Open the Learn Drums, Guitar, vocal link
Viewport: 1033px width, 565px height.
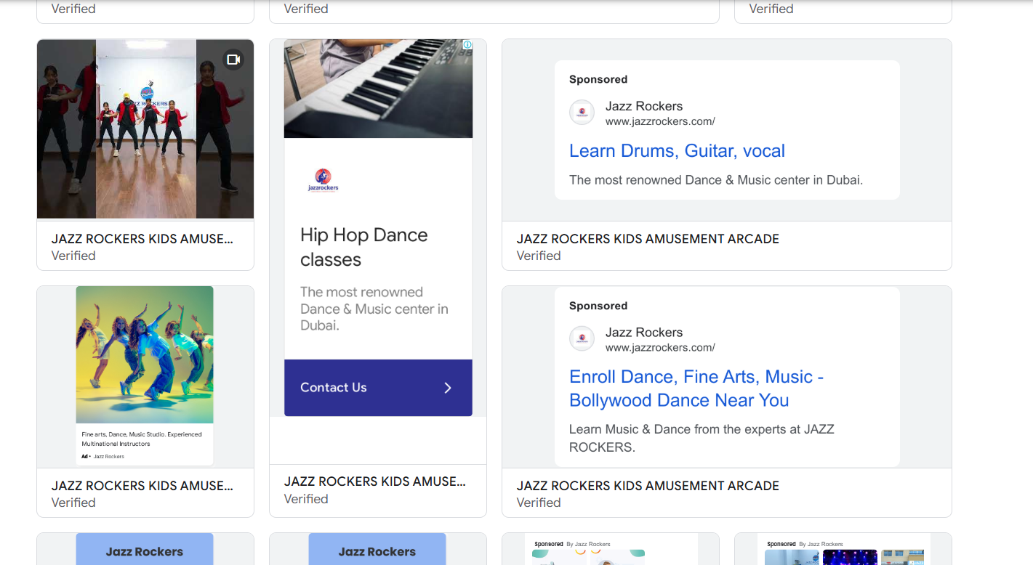677,151
